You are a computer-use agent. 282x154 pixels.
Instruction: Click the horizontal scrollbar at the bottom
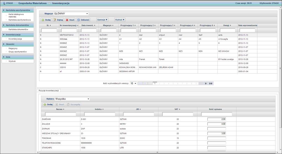pyautogui.click(x=158, y=152)
